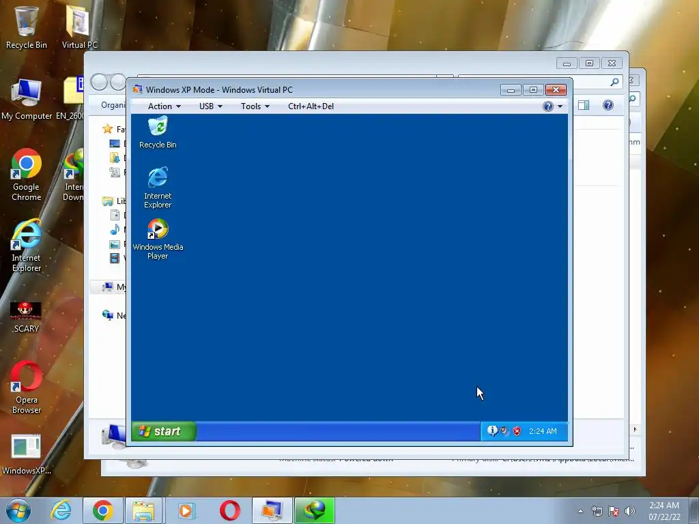Click the XP tray information balloon icon
Screen dimensions: 699x524
[492, 431]
